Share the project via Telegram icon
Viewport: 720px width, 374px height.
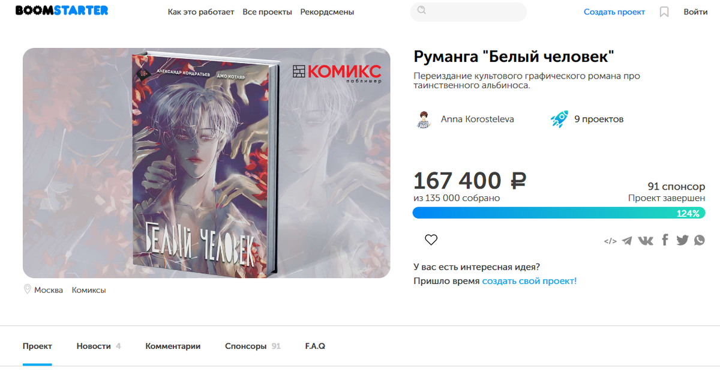[x=627, y=241]
